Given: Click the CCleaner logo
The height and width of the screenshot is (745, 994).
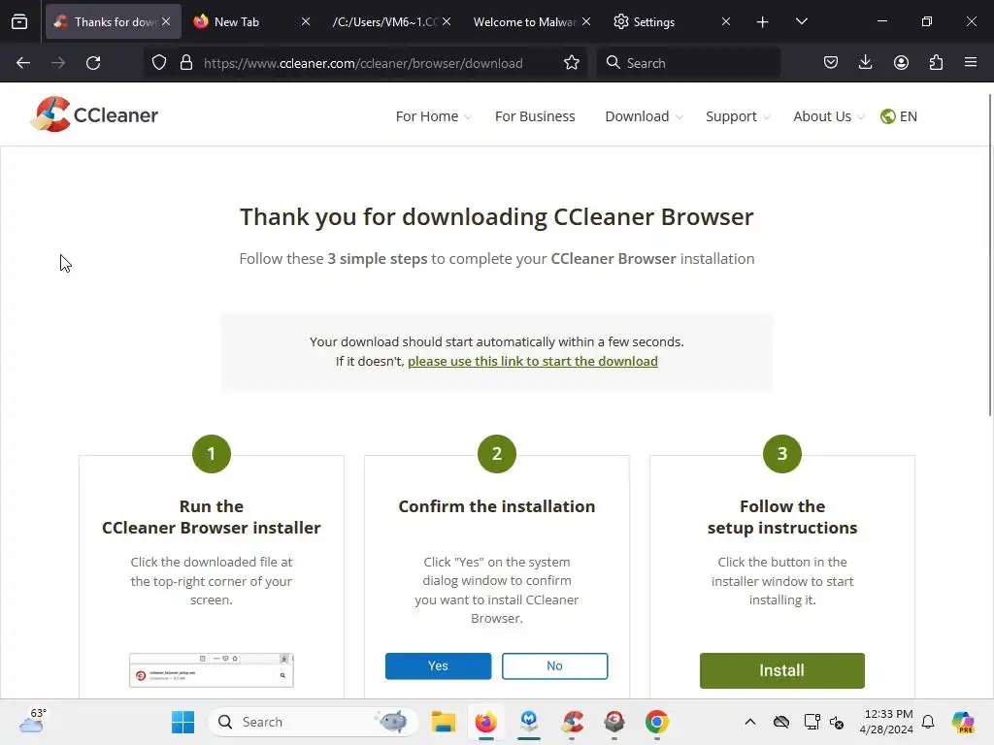Looking at the screenshot, I should click(94, 114).
